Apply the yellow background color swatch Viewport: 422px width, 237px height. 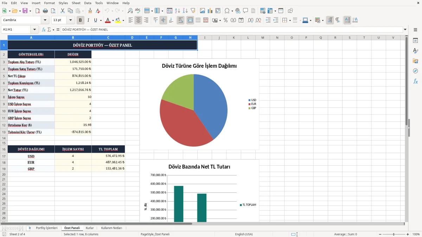click(118, 20)
